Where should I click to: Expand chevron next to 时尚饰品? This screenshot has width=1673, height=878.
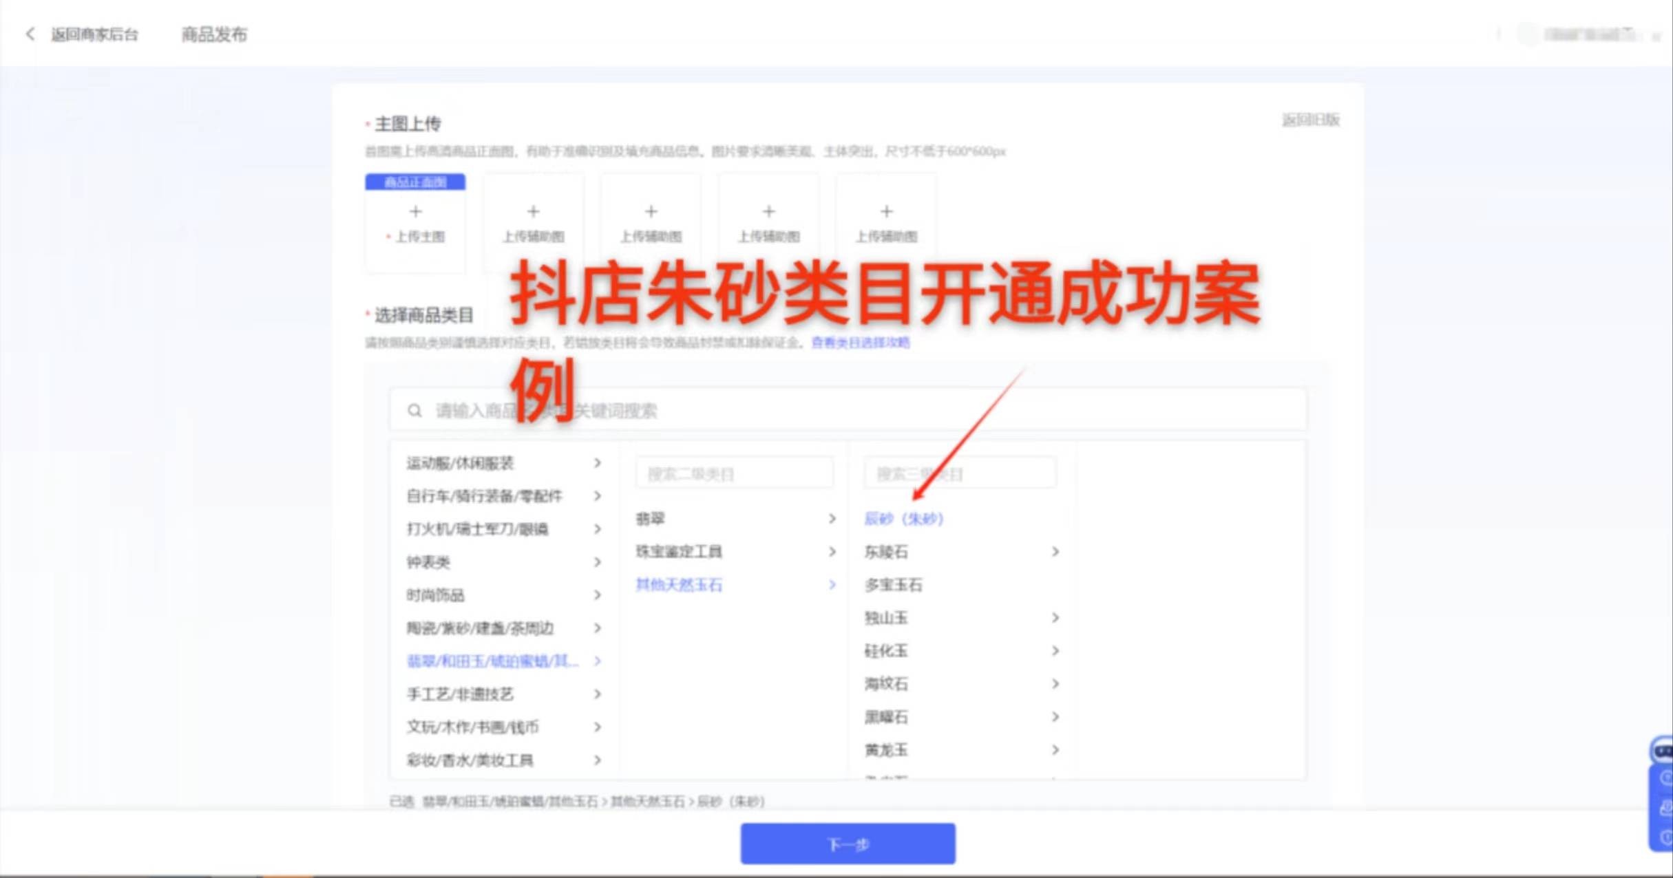pos(598,595)
